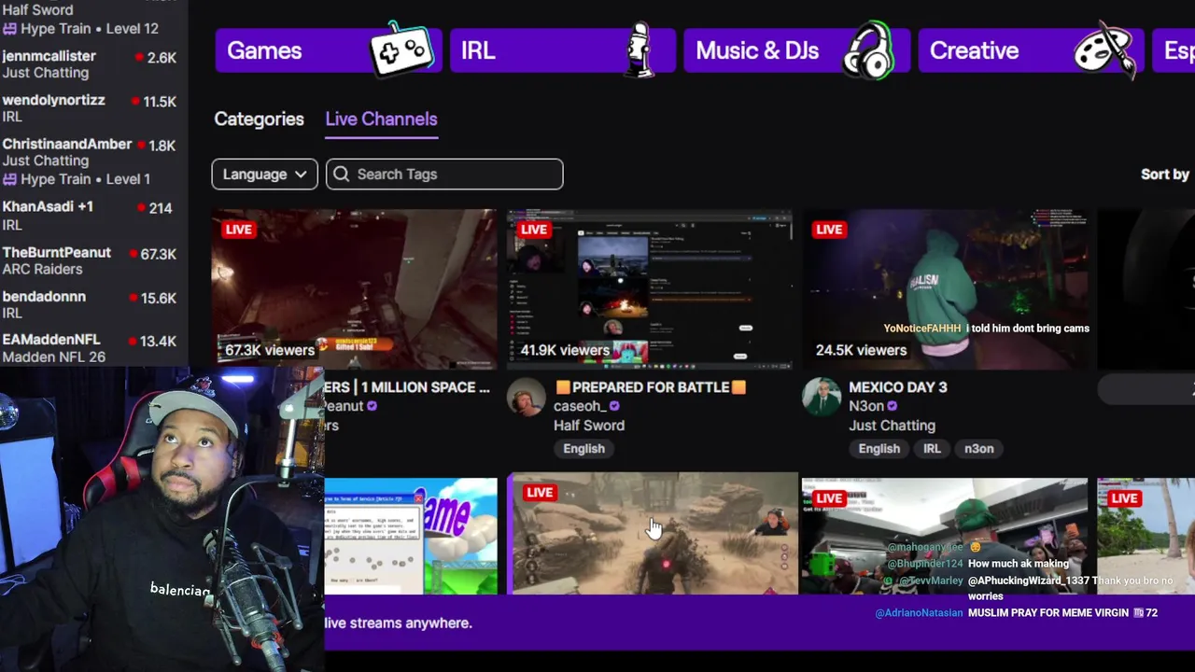
Task: Open the IRL category banner
Action: [563, 50]
